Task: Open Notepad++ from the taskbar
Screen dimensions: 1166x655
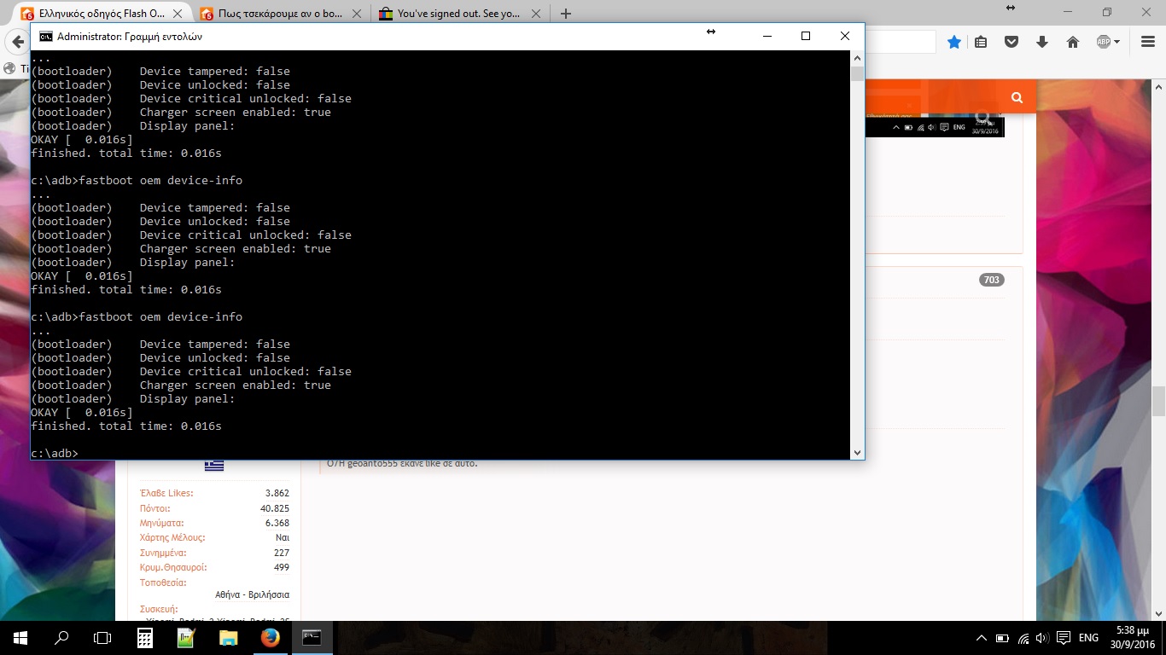Action: pyautogui.click(x=186, y=638)
